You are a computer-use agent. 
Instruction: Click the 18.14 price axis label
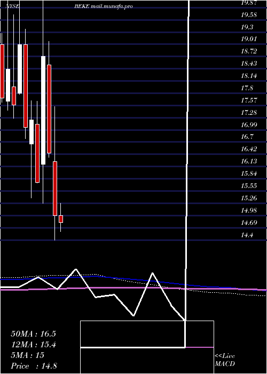[x=249, y=76]
